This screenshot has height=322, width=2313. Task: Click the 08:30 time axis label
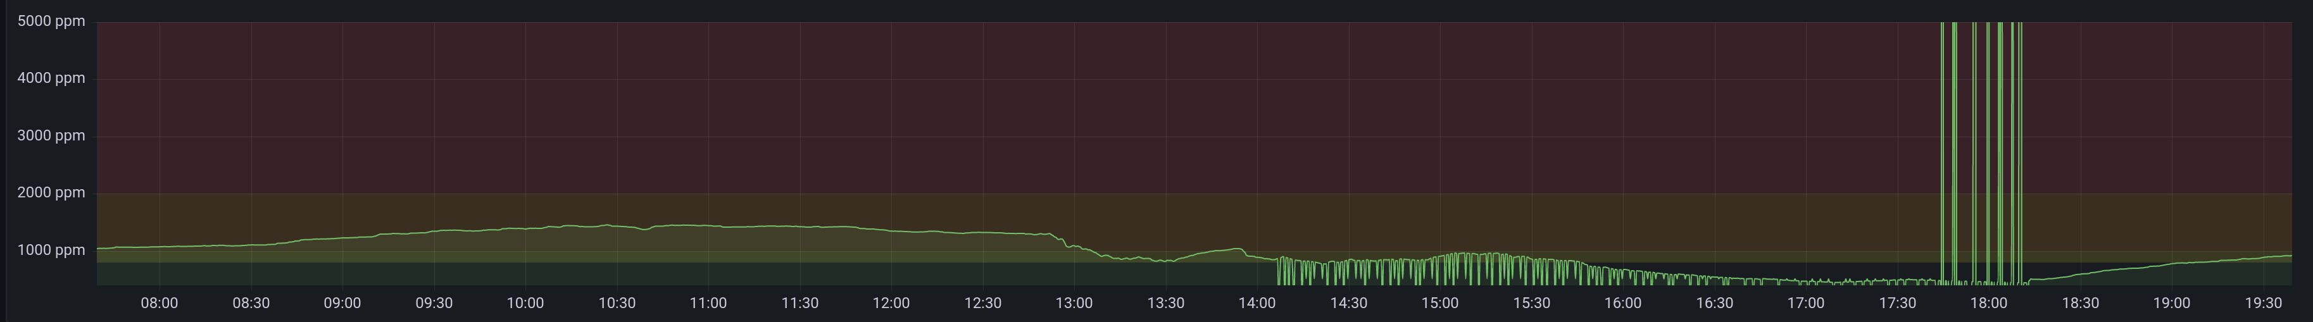click(251, 303)
